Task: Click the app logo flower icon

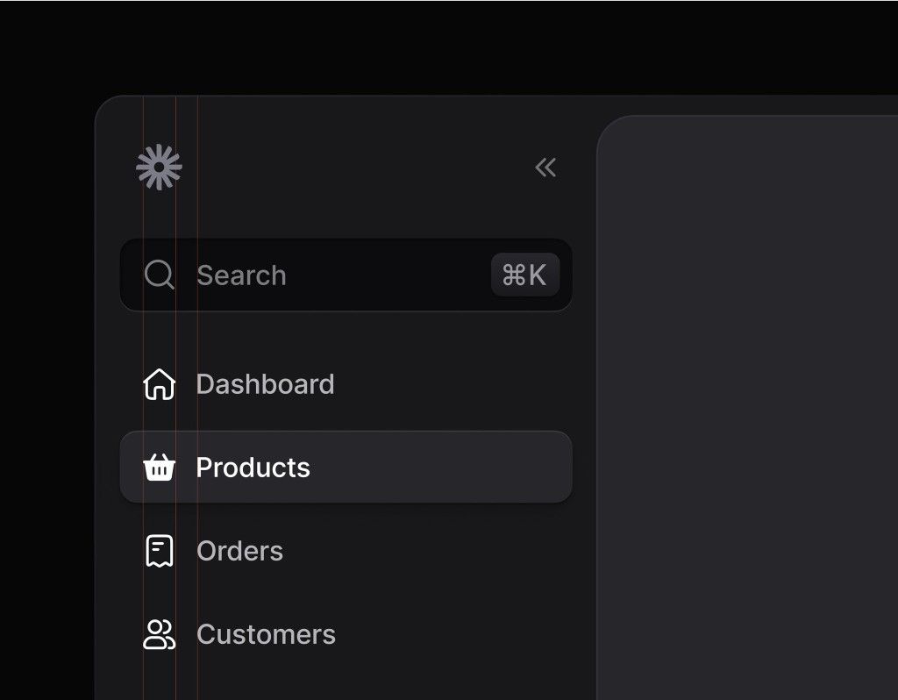Action: pyautogui.click(x=160, y=167)
